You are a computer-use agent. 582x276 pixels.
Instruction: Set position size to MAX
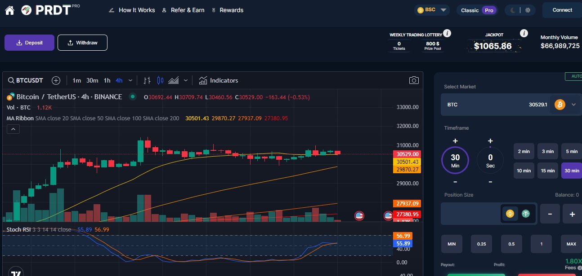point(571,244)
